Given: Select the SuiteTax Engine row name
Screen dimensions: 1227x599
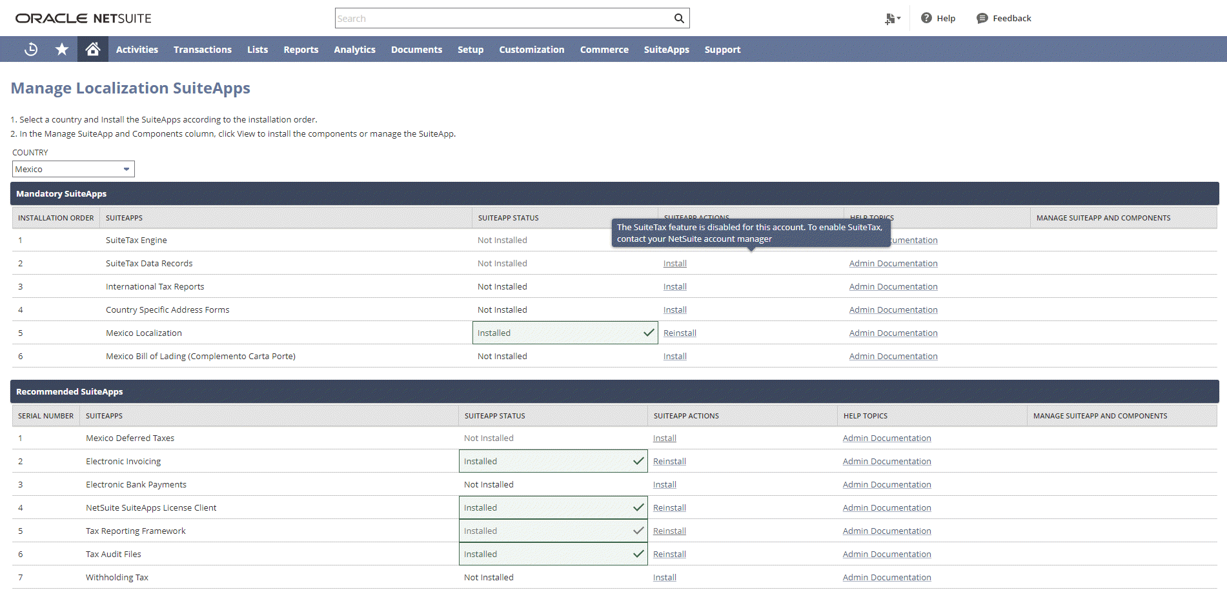Looking at the screenshot, I should click(136, 240).
